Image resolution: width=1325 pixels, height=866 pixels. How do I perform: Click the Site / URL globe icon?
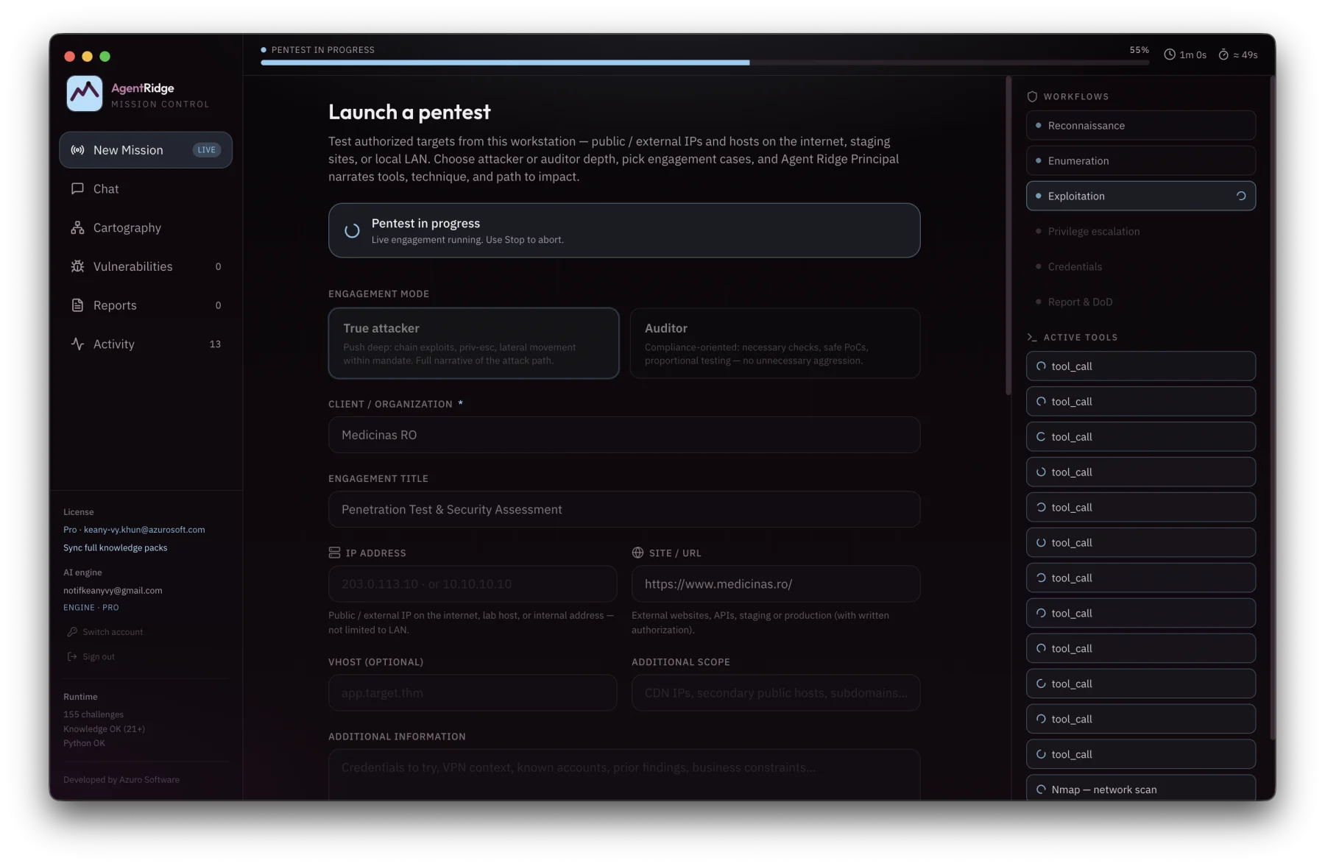click(637, 553)
